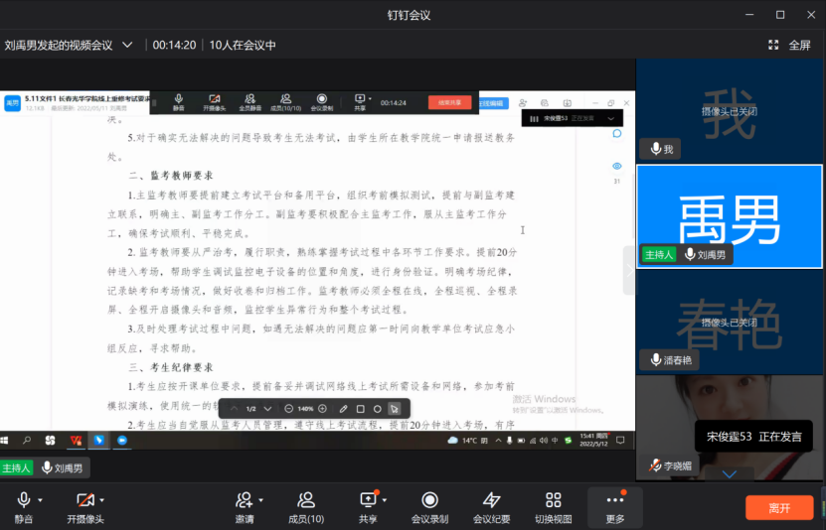Open comments bubble icon in document
826x530 pixels.
pos(617,134)
